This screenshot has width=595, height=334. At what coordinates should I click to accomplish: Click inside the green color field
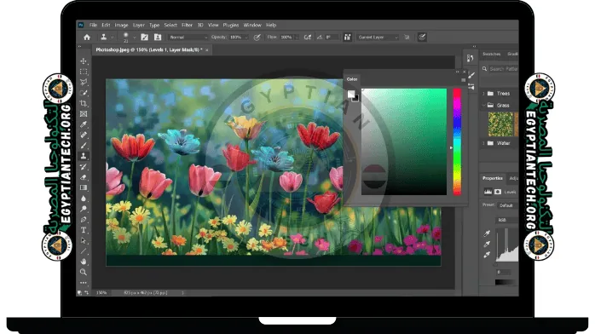coord(404,142)
